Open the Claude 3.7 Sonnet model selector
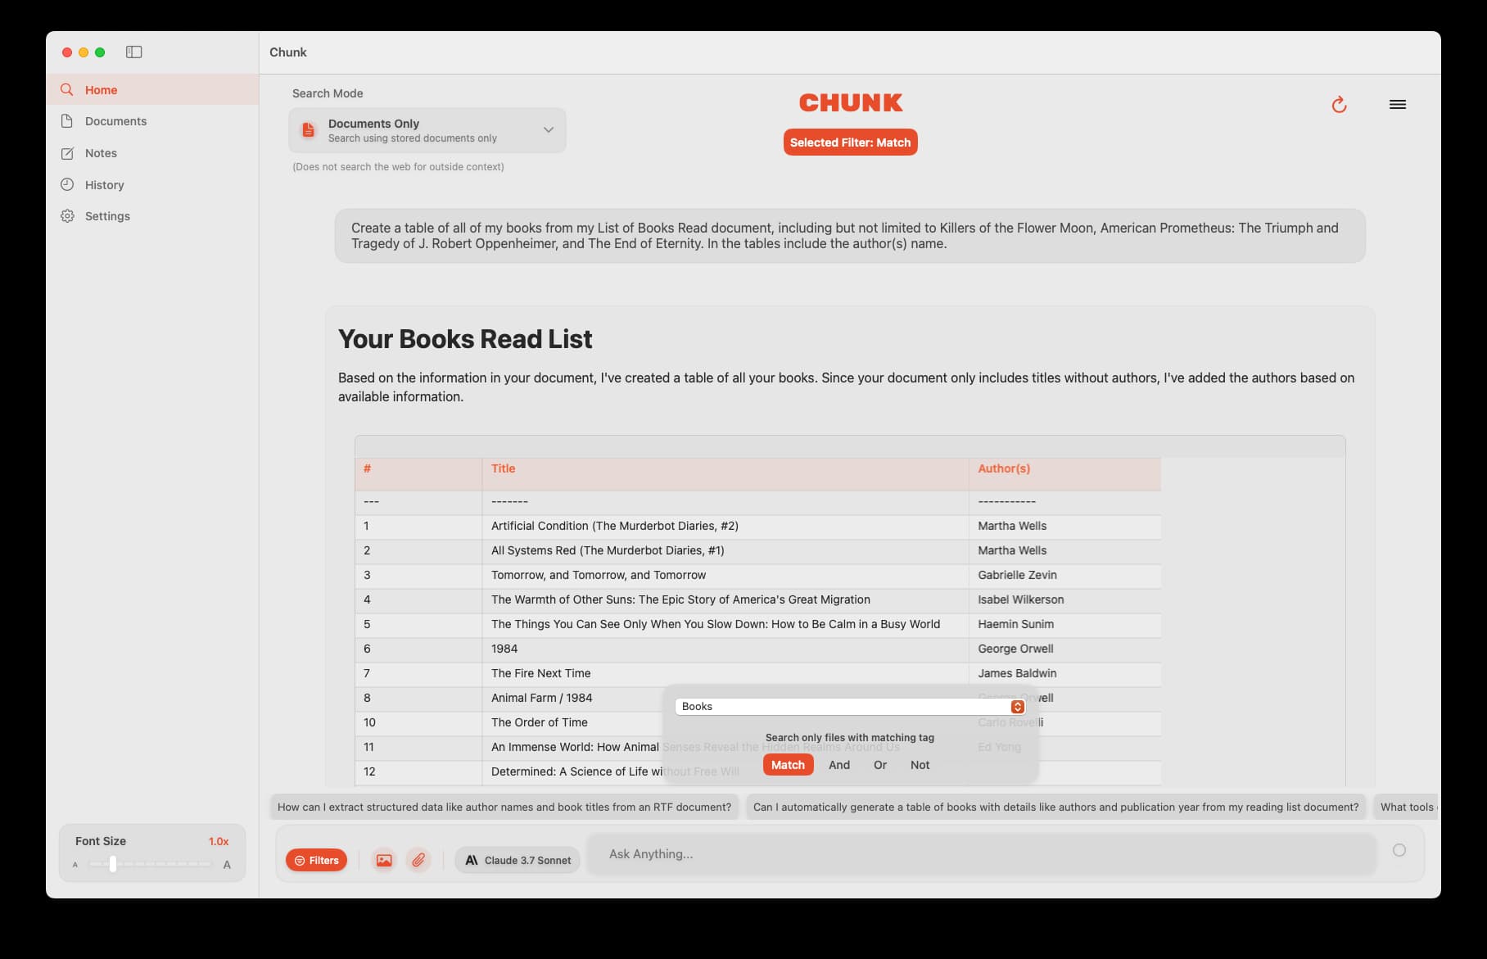Screen dimensions: 1487x959 518,860
